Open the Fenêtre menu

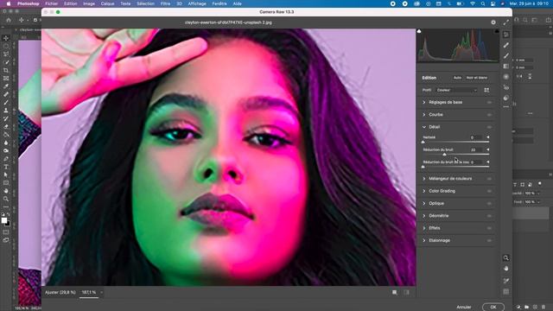(x=219, y=3)
